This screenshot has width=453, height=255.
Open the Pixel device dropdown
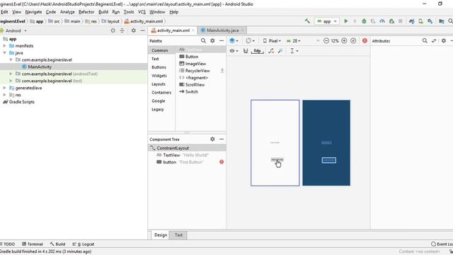tap(272, 41)
